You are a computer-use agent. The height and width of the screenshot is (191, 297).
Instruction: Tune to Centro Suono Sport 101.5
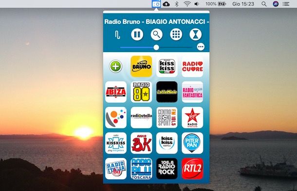click(x=167, y=117)
